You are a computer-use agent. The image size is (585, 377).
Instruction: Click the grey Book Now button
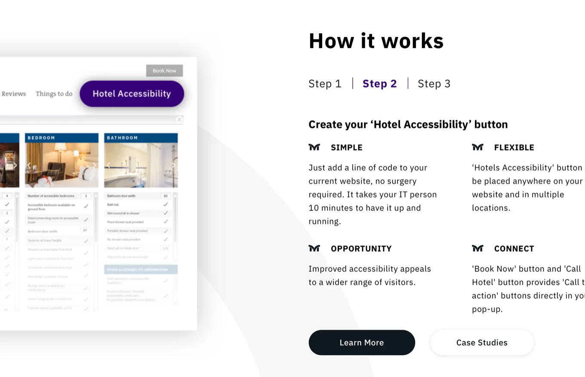coord(164,70)
